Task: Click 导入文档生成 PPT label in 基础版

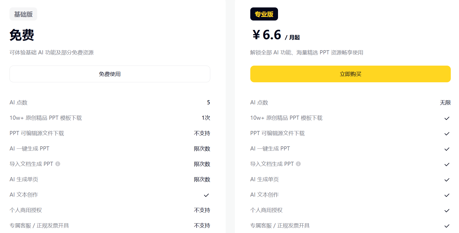Action: coord(31,164)
